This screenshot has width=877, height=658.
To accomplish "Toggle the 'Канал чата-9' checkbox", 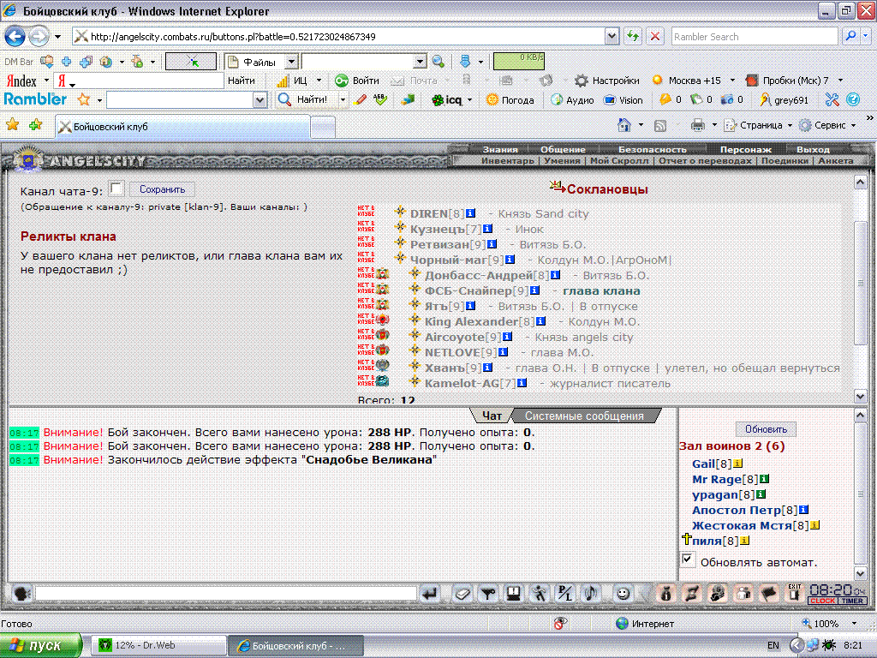I will coord(116,188).
